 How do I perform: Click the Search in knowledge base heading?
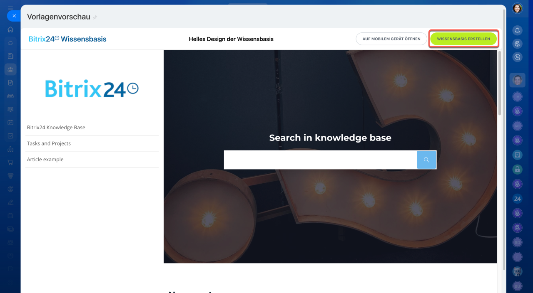[x=330, y=138]
